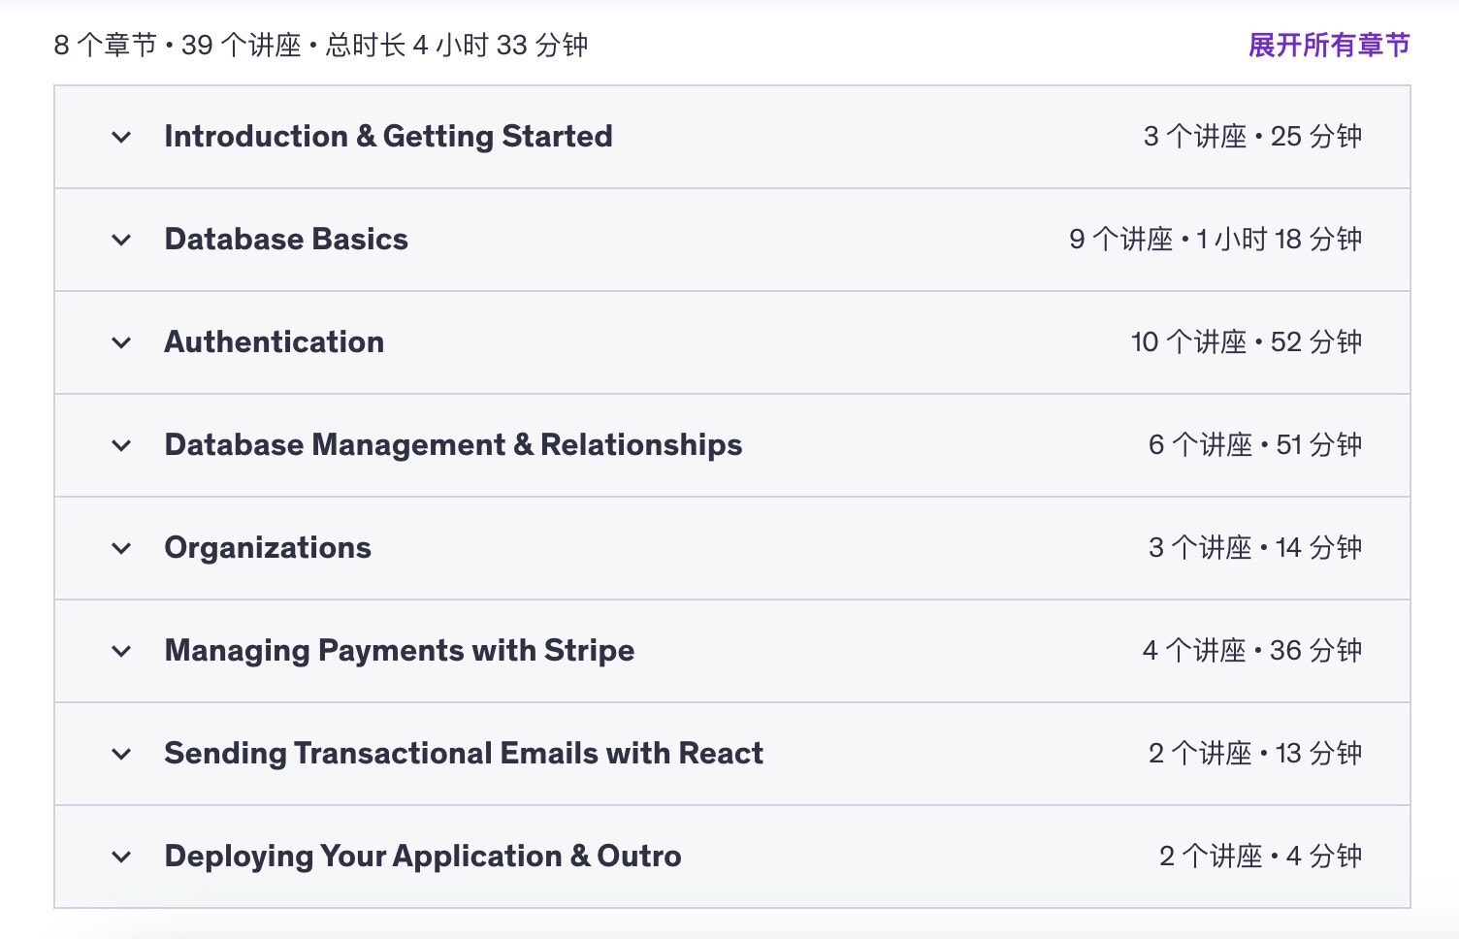Expand the Deploying Your Application & Outro arrow

pyautogui.click(x=121, y=857)
